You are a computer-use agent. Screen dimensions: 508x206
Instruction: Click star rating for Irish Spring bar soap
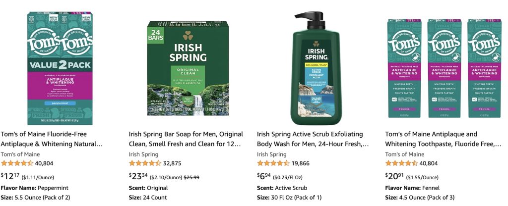point(145,163)
